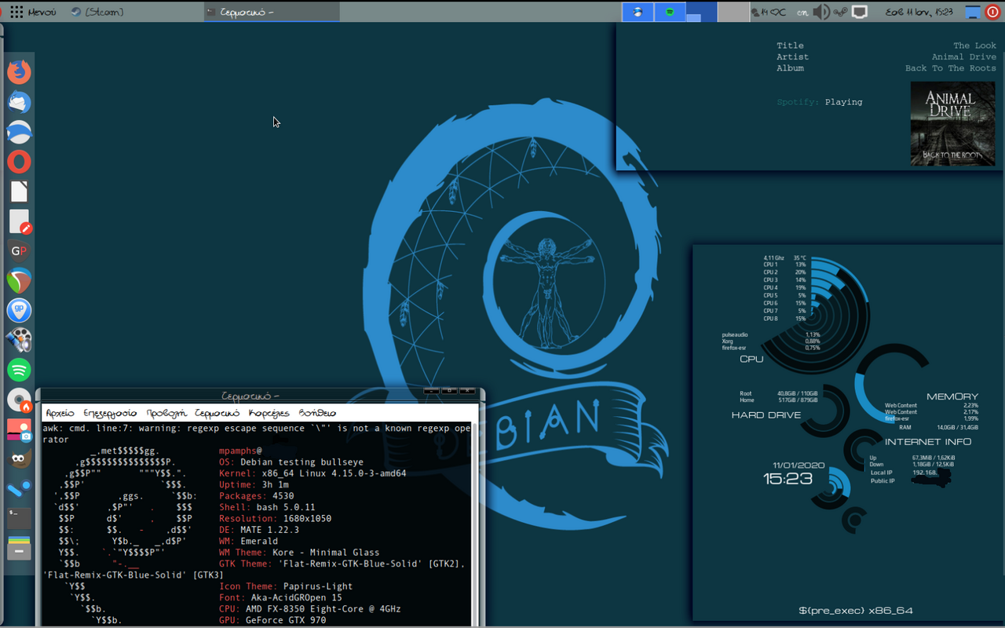Image resolution: width=1005 pixels, height=628 pixels.
Task: Open the film reel media player icon
Action: point(19,340)
